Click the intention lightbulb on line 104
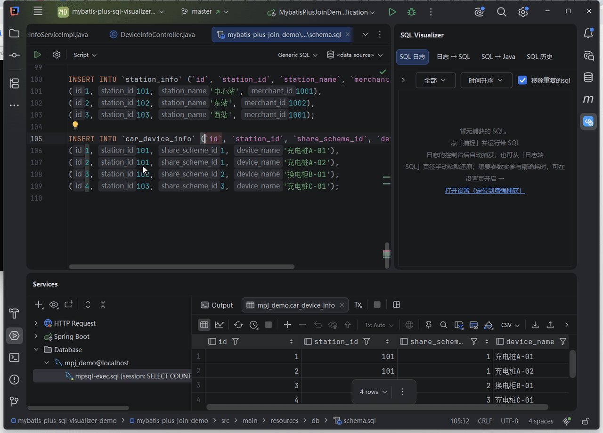 [x=75, y=126]
